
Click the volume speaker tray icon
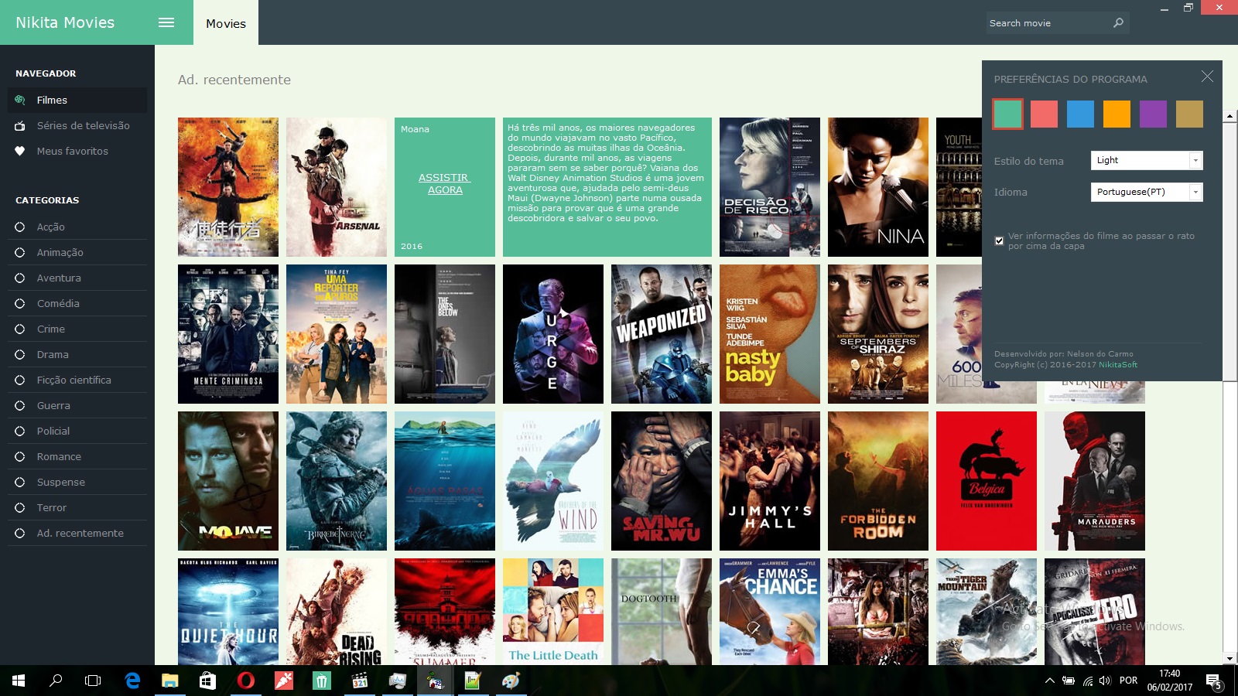point(1105,681)
